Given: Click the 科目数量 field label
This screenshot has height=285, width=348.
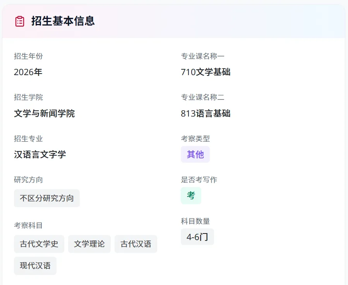Looking at the screenshot, I should click(195, 221).
